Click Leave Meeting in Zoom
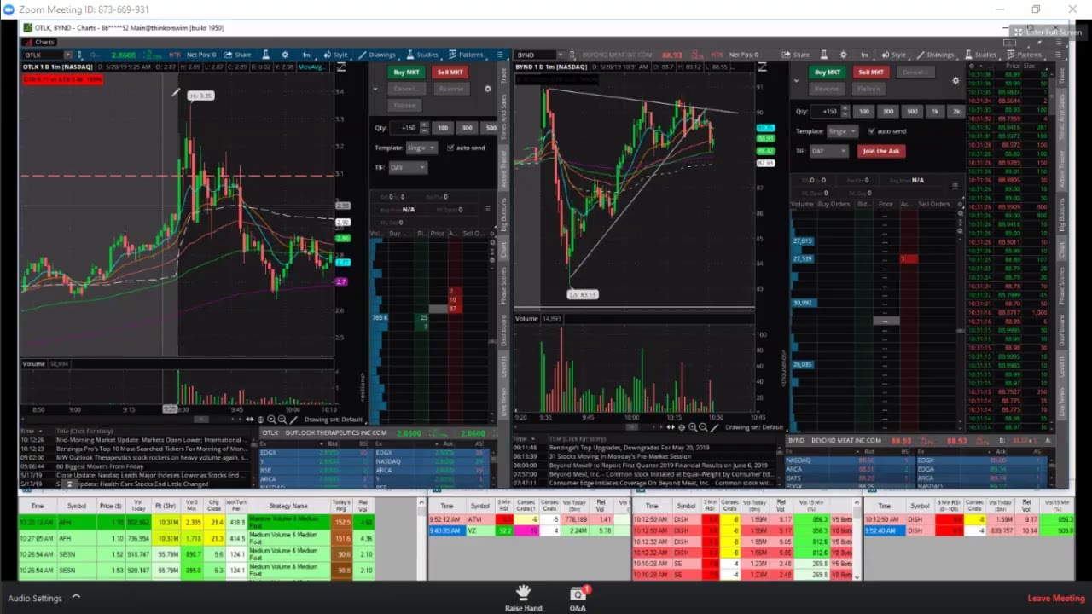1092x614 pixels. [x=1056, y=598]
